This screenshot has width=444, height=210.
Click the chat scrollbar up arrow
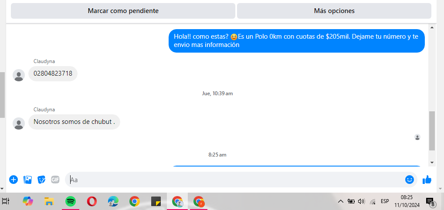(x=432, y=27)
